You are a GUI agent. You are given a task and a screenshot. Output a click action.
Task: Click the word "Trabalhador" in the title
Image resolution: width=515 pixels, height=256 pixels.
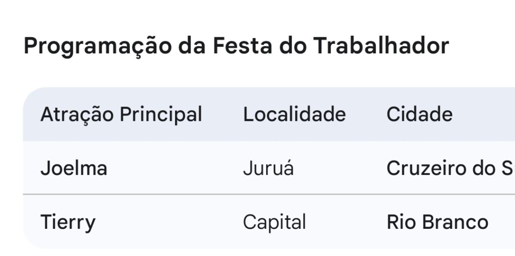click(x=381, y=46)
